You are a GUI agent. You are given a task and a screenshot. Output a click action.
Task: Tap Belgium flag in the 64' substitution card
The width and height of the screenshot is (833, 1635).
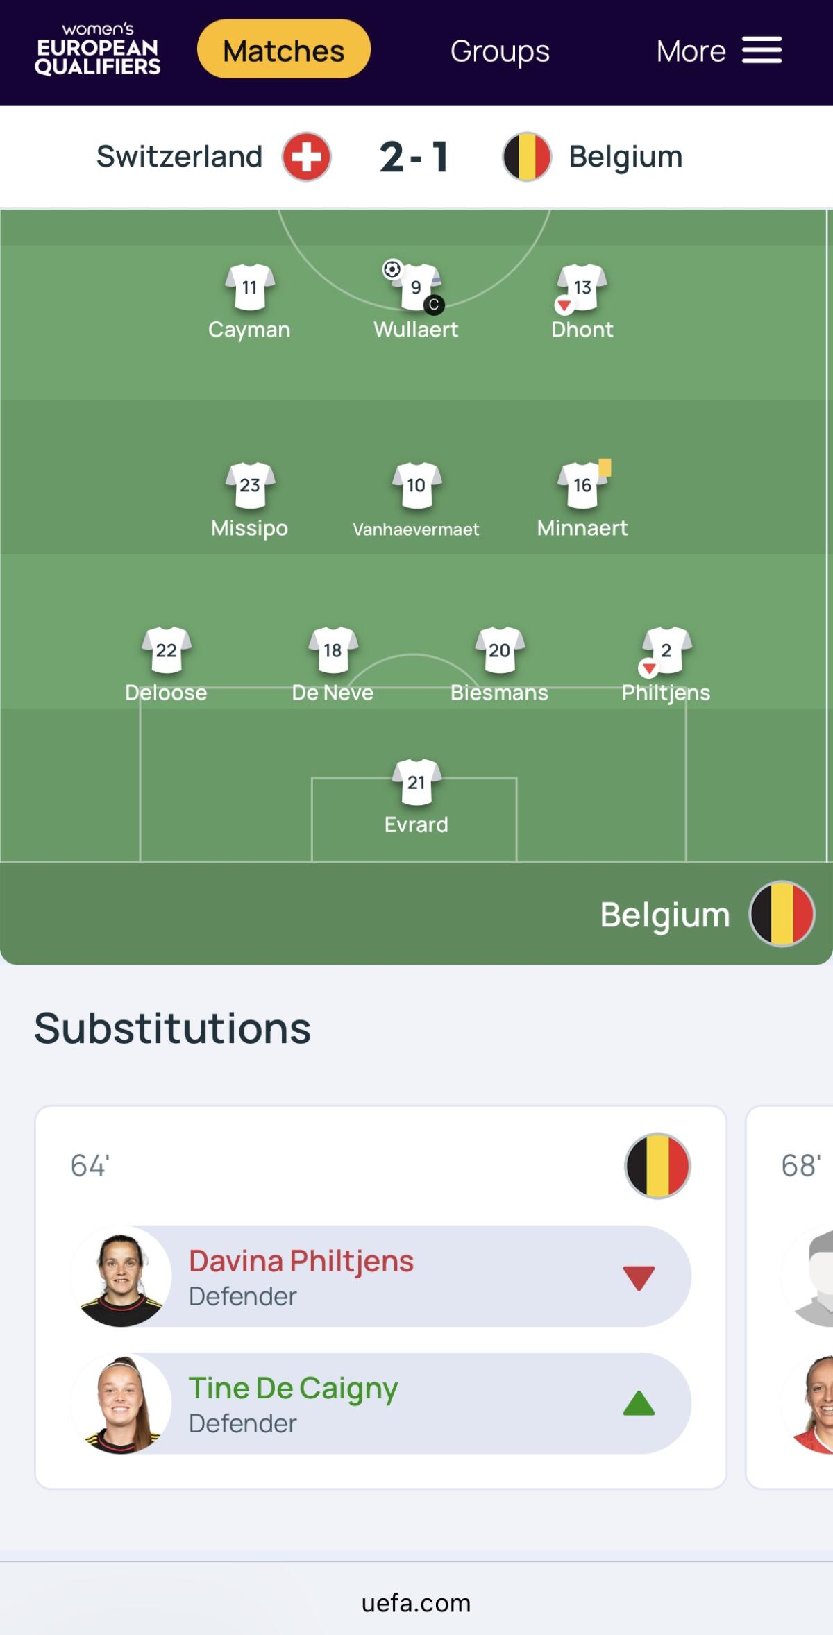(x=657, y=1166)
